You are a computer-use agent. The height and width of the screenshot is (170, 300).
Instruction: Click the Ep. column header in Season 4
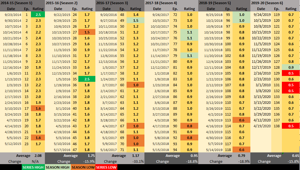pos(175,9)
